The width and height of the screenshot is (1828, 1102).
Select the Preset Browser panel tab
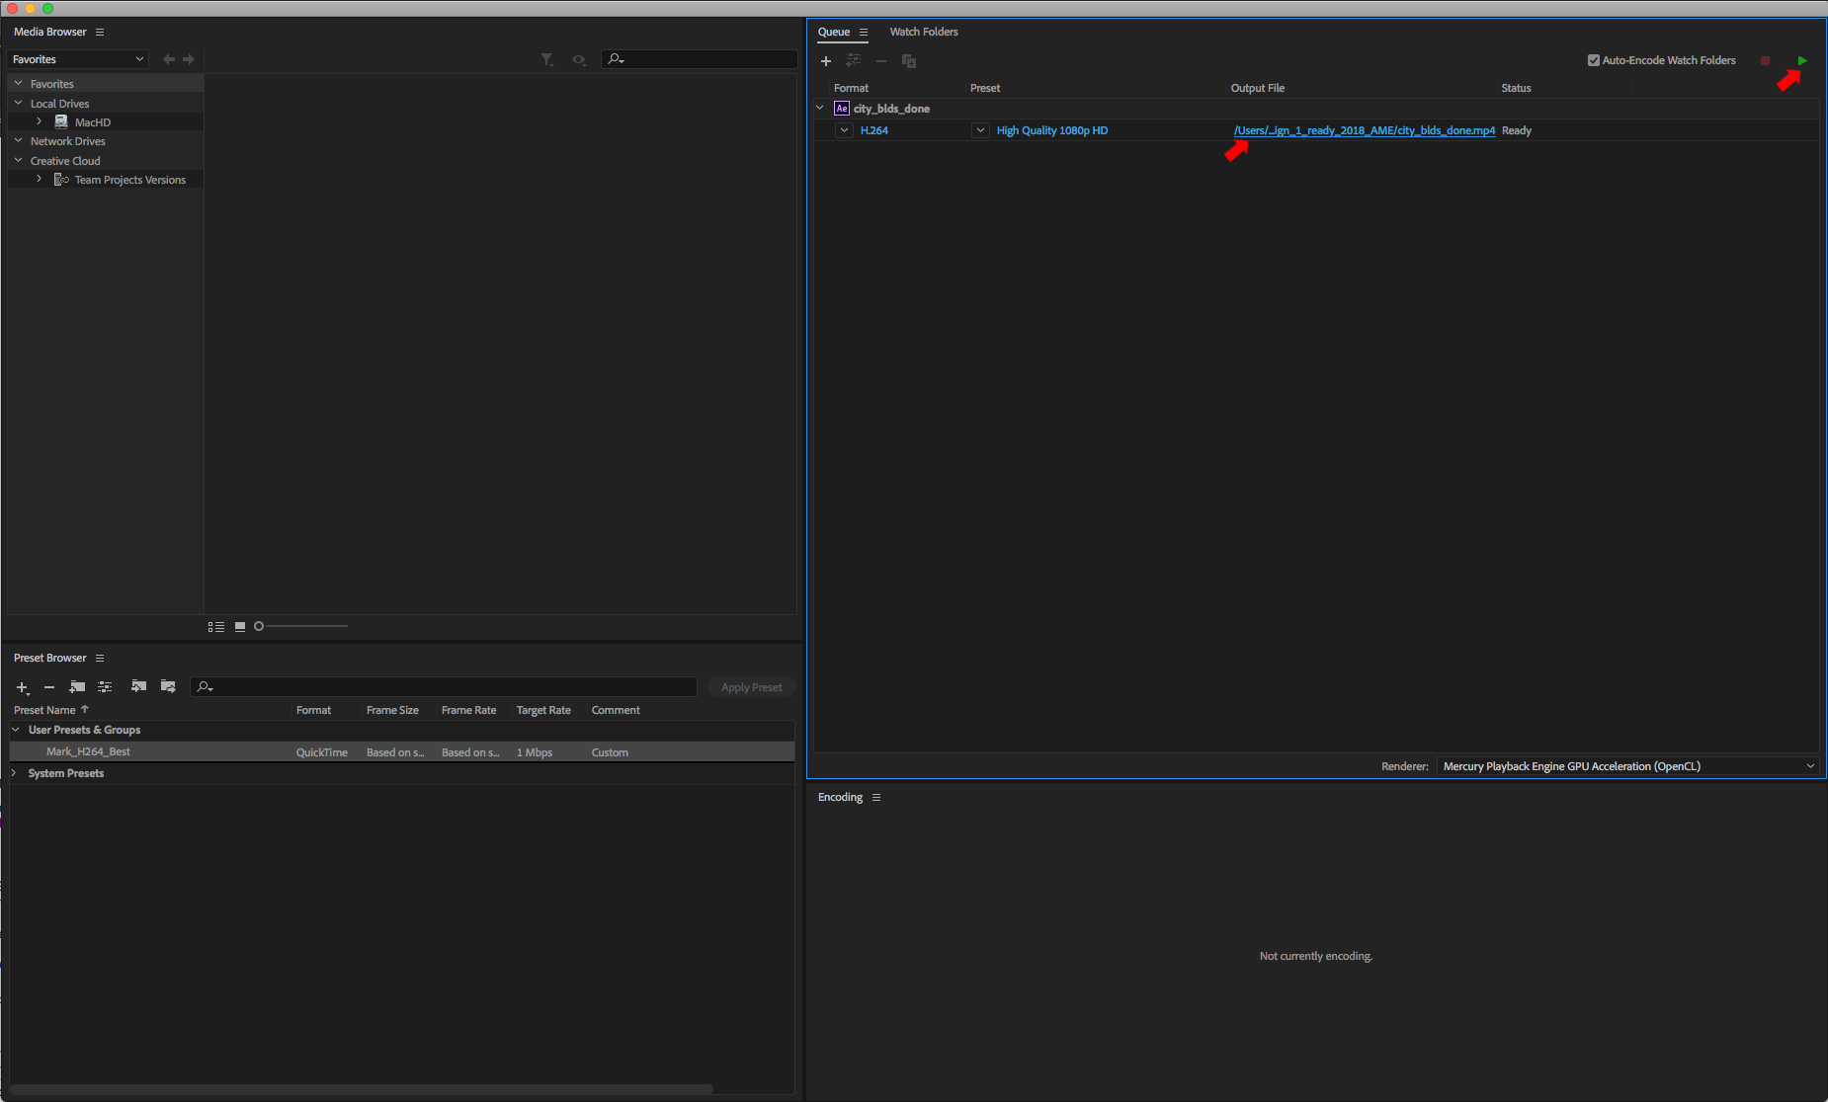50,659
